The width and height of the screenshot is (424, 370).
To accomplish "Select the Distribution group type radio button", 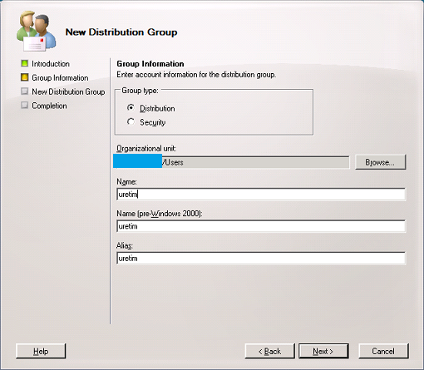I will [x=131, y=107].
